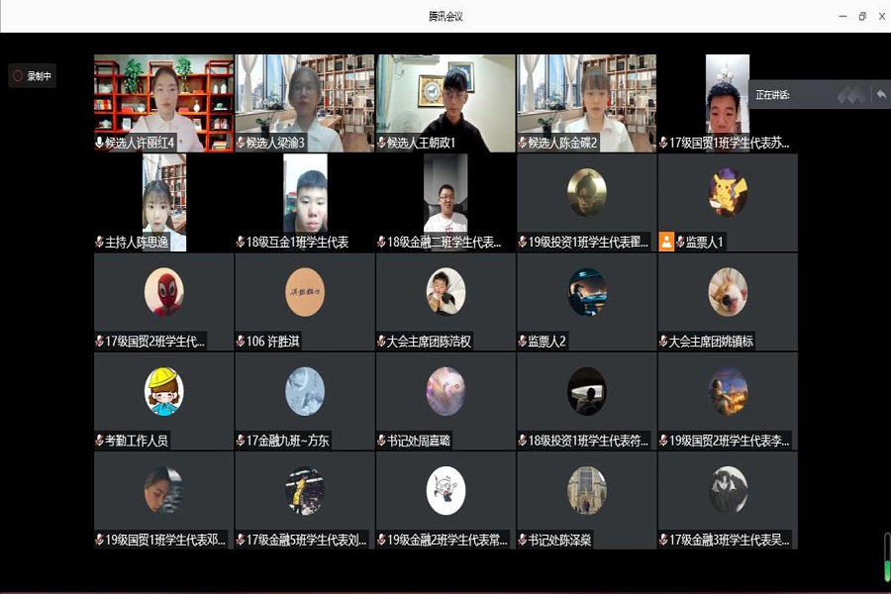The height and width of the screenshot is (594, 891).
Task: Click the 腾讯会议 title bar text
Action: (445, 17)
